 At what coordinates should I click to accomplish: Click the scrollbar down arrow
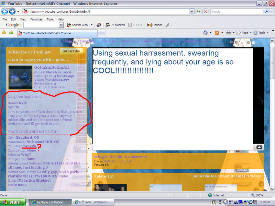pos(272,189)
